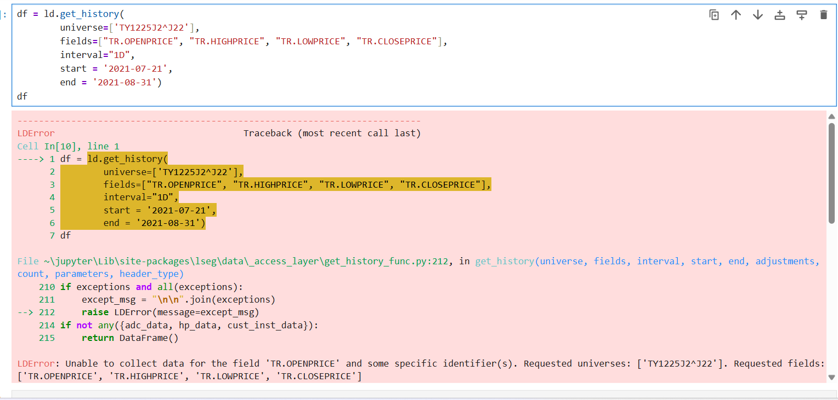Click 'return DataFrame()' line in traceback
Screen dimensions: 838x400
(131, 338)
